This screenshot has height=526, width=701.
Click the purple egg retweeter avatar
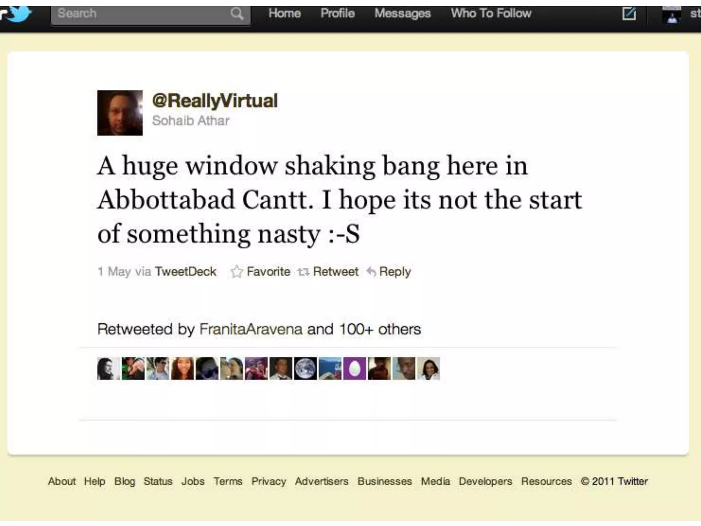coord(355,368)
